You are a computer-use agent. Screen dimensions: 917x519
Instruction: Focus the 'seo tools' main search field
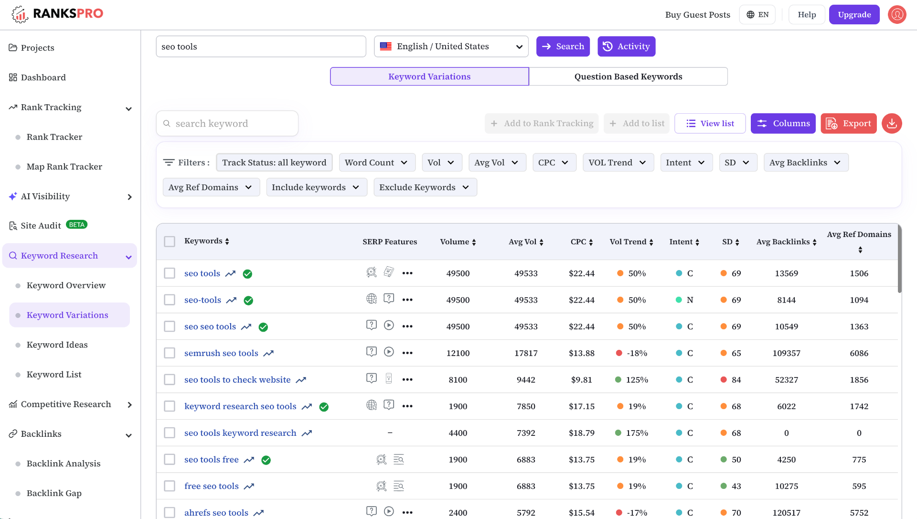(261, 46)
